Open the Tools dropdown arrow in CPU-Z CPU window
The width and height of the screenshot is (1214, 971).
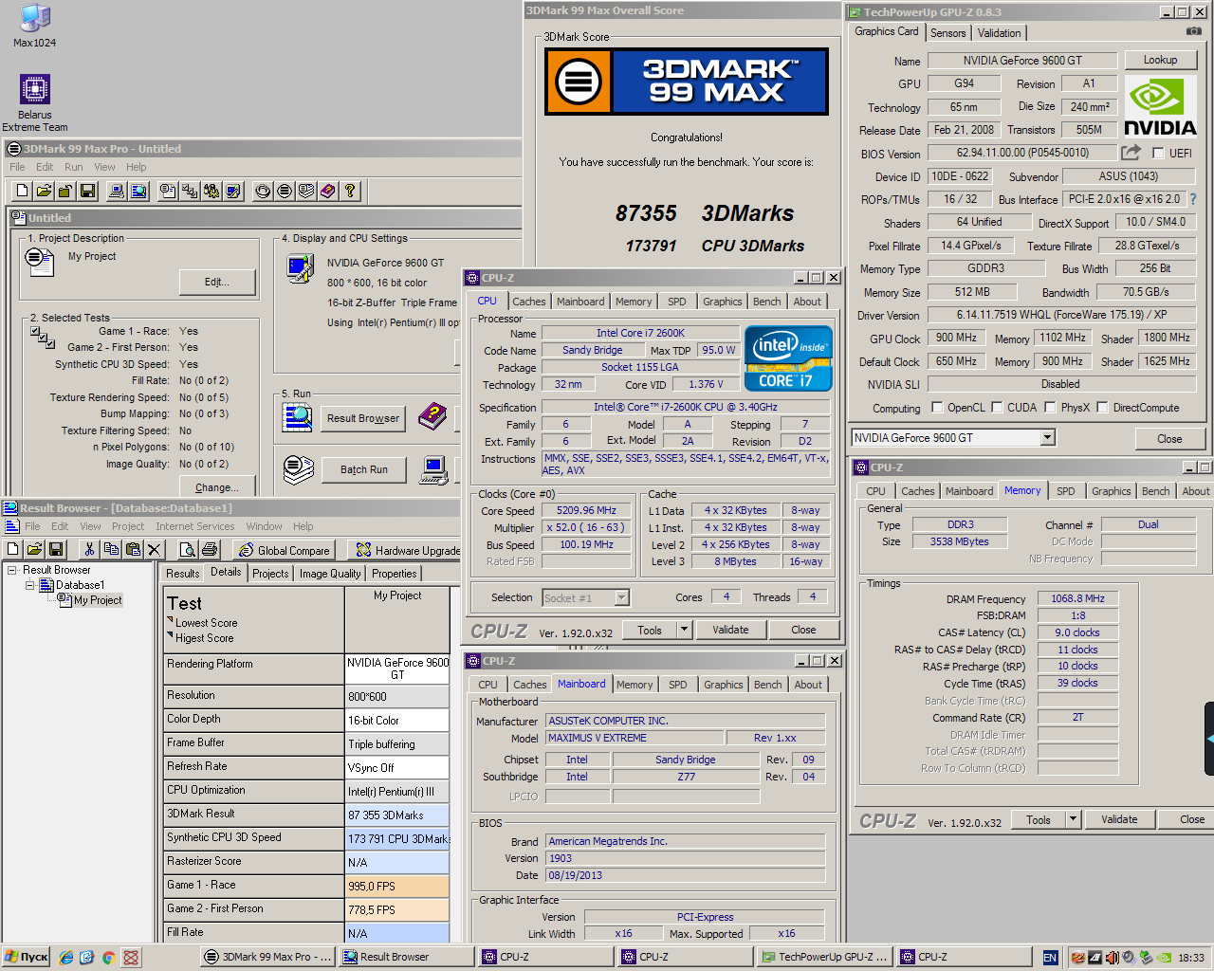[683, 629]
